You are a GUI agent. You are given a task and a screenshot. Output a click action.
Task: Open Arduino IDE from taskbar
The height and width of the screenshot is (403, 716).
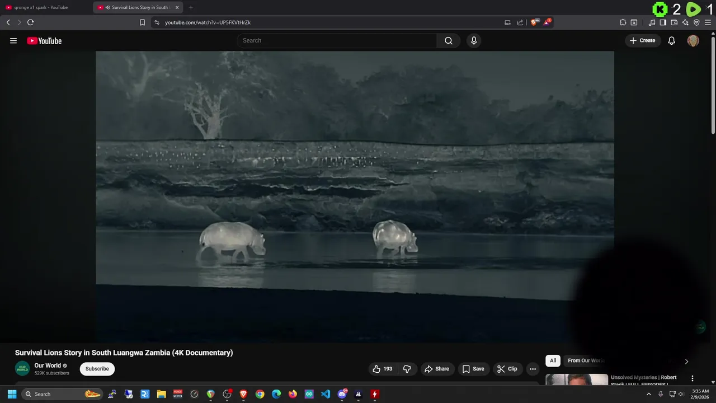point(309,394)
